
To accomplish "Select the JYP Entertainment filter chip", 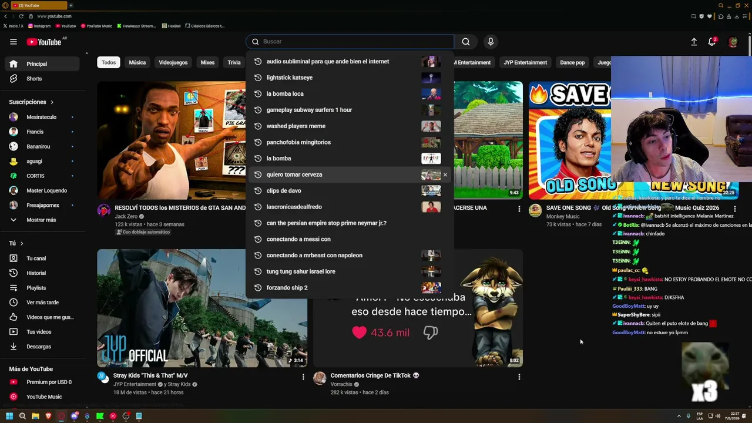I will (x=525, y=62).
